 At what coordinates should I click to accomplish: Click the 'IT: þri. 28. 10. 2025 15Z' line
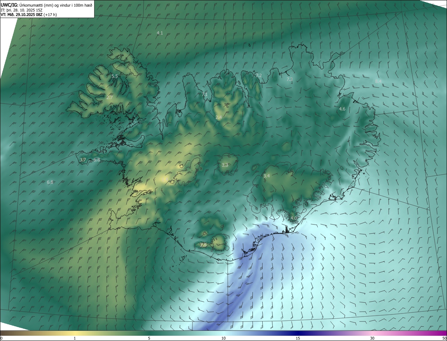22,10
